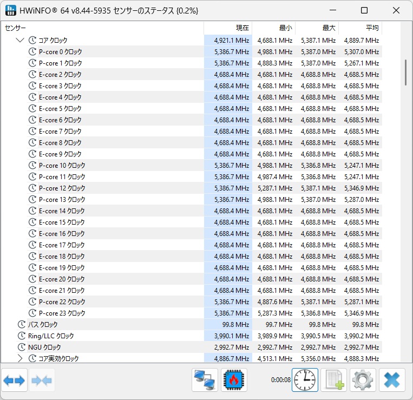This screenshot has height=400, width=413.
Task: Select the P-core 22 クロック row
Action: (205, 301)
